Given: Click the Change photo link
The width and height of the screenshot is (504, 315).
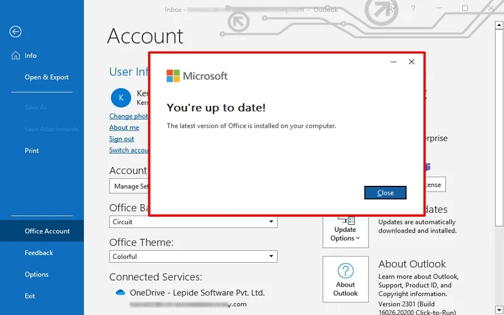Looking at the screenshot, I should pos(129,116).
